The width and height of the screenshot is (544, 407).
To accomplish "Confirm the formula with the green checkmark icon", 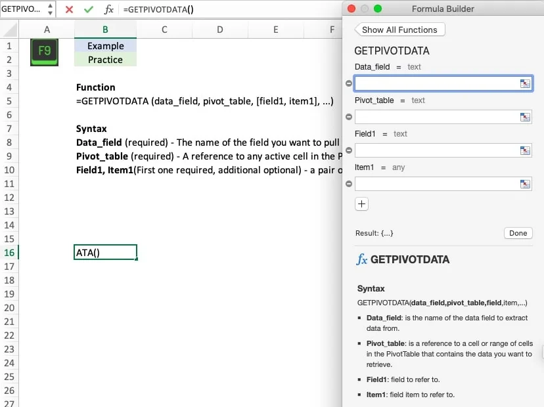I will 88,10.
